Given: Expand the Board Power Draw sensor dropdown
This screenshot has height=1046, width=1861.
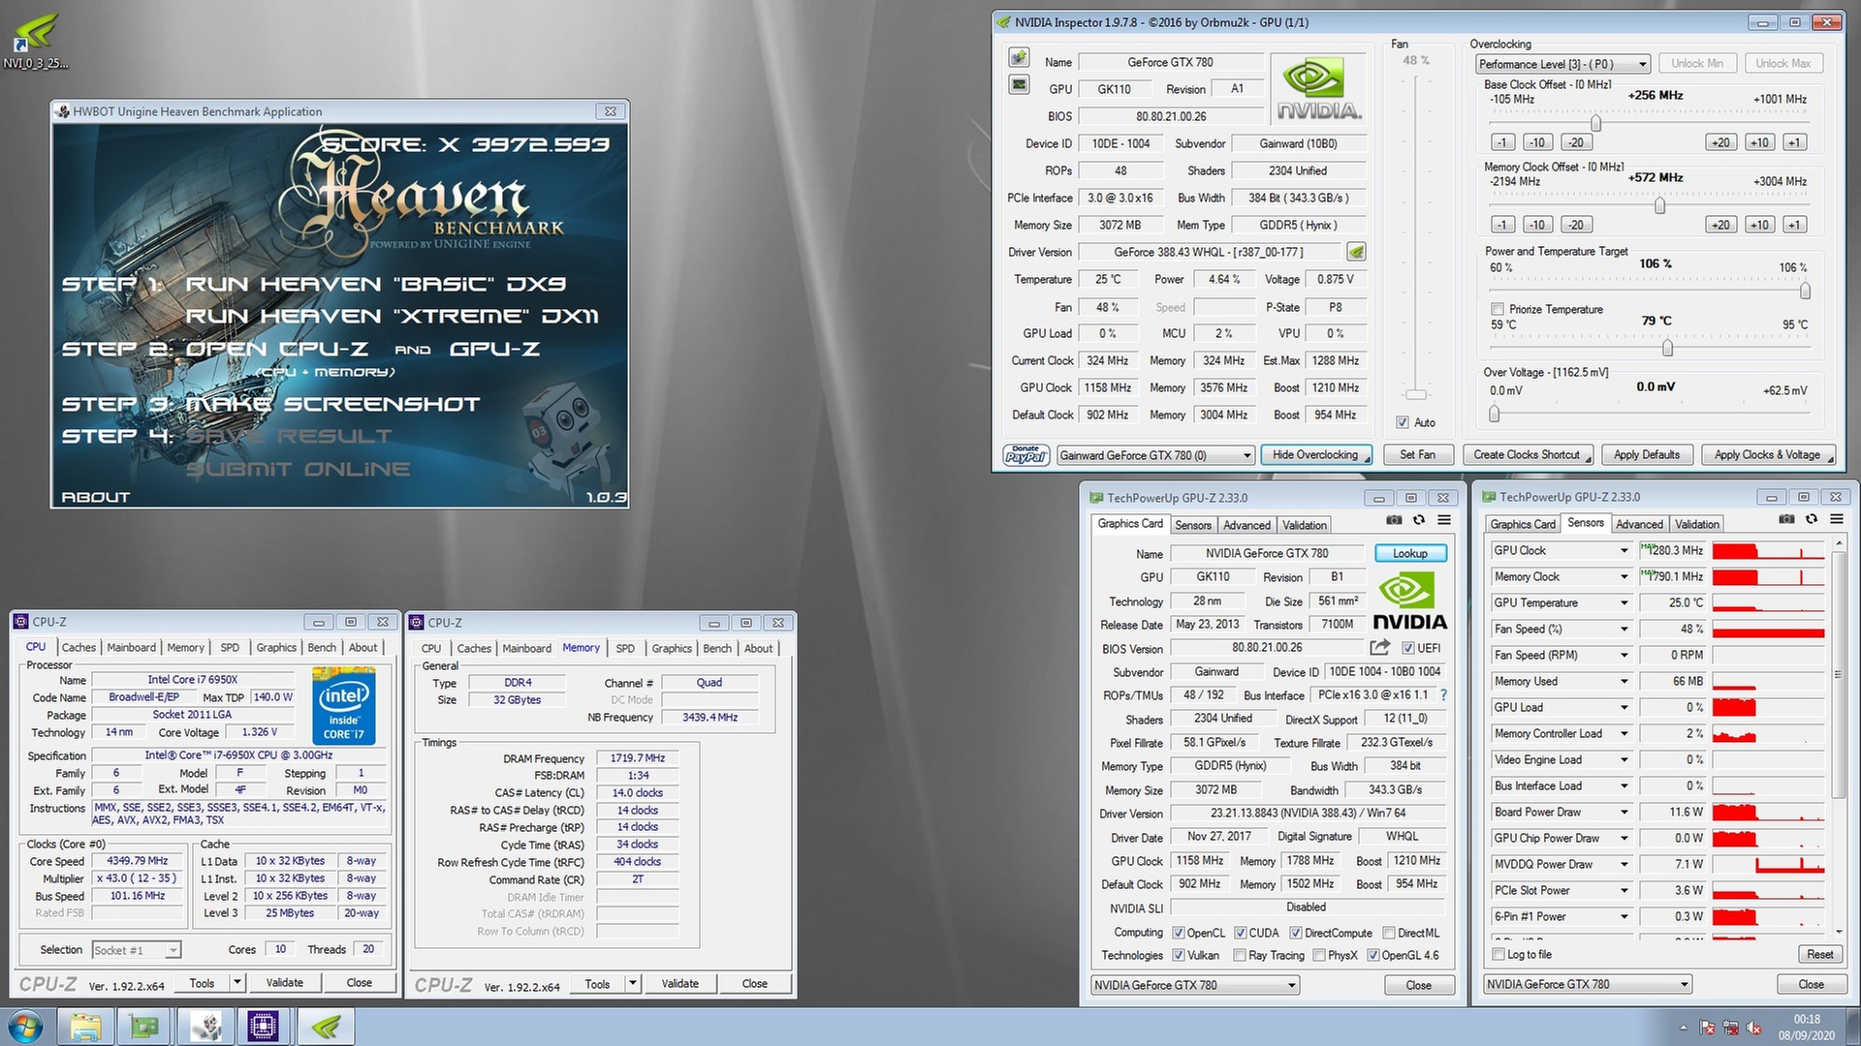Looking at the screenshot, I should point(1624,812).
